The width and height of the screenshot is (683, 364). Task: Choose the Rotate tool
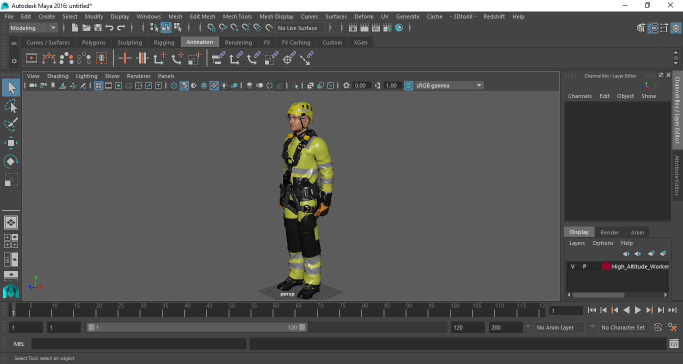pyautogui.click(x=11, y=161)
